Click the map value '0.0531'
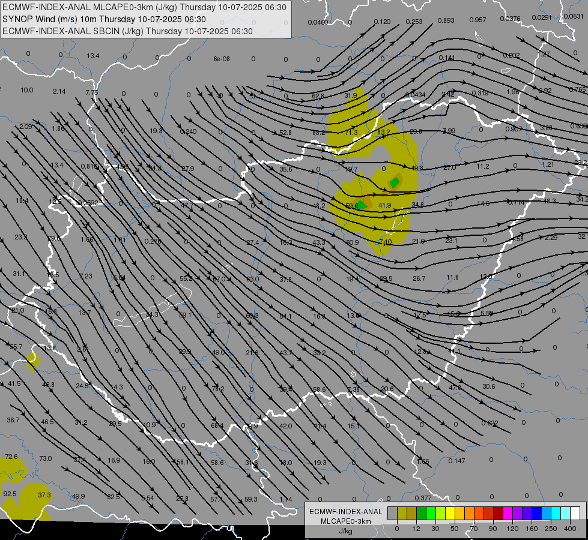This screenshot has height=540, width=588. tap(574, 16)
